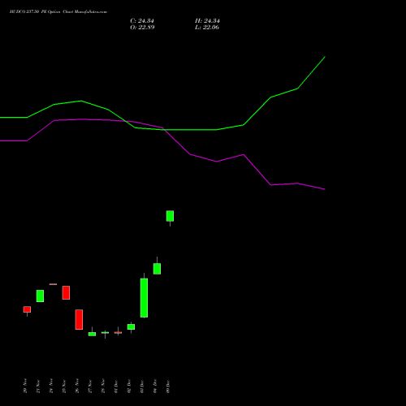Click the green doji candle for 28 Nov
This screenshot has height=406, width=406.
point(105,333)
